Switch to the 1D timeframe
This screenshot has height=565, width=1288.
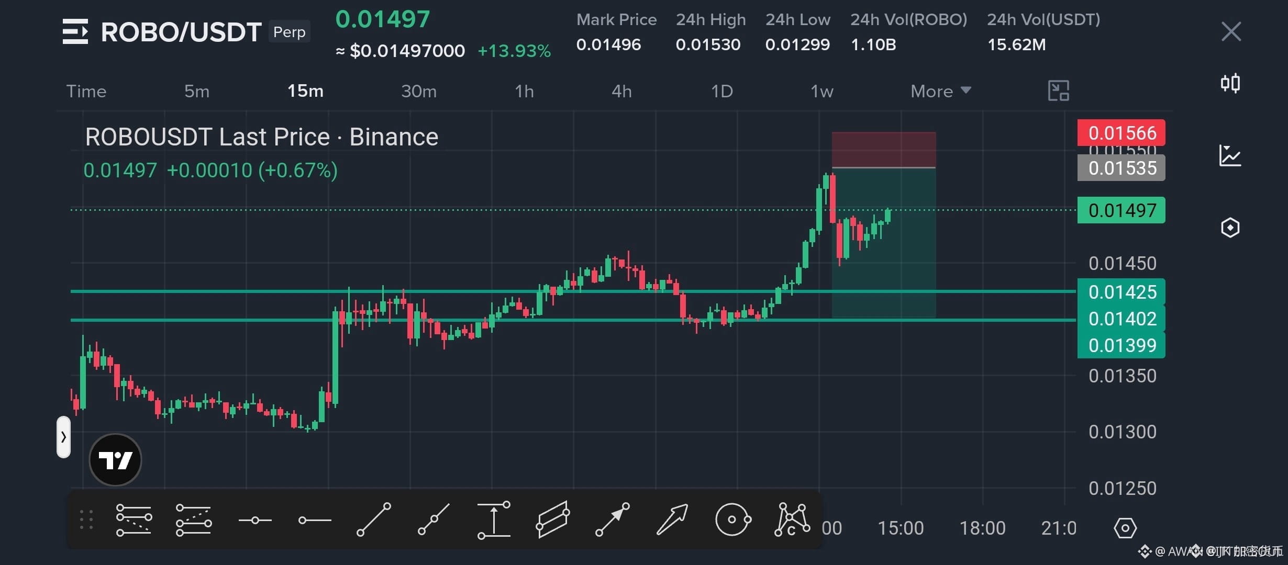722,91
